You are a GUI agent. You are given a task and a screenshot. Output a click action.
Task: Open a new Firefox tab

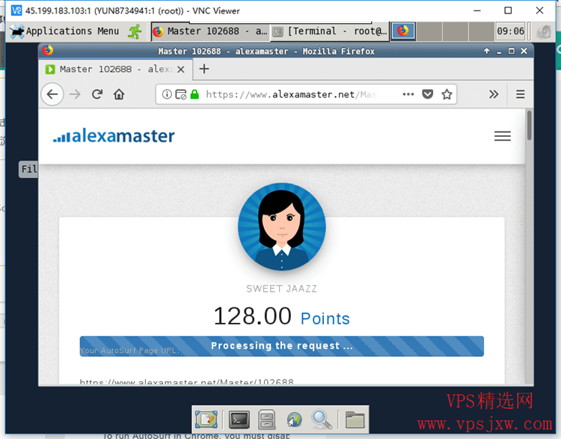(x=204, y=69)
